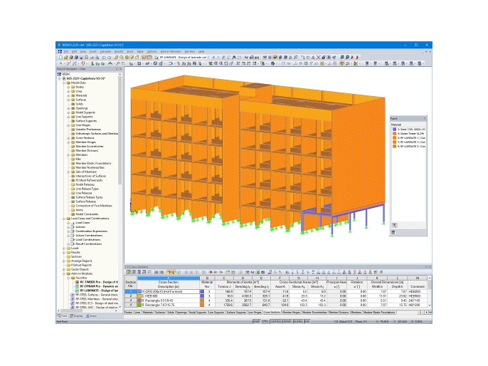The width and height of the screenshot is (488, 366).
Task: Open the Edit menu
Action: 74,51
